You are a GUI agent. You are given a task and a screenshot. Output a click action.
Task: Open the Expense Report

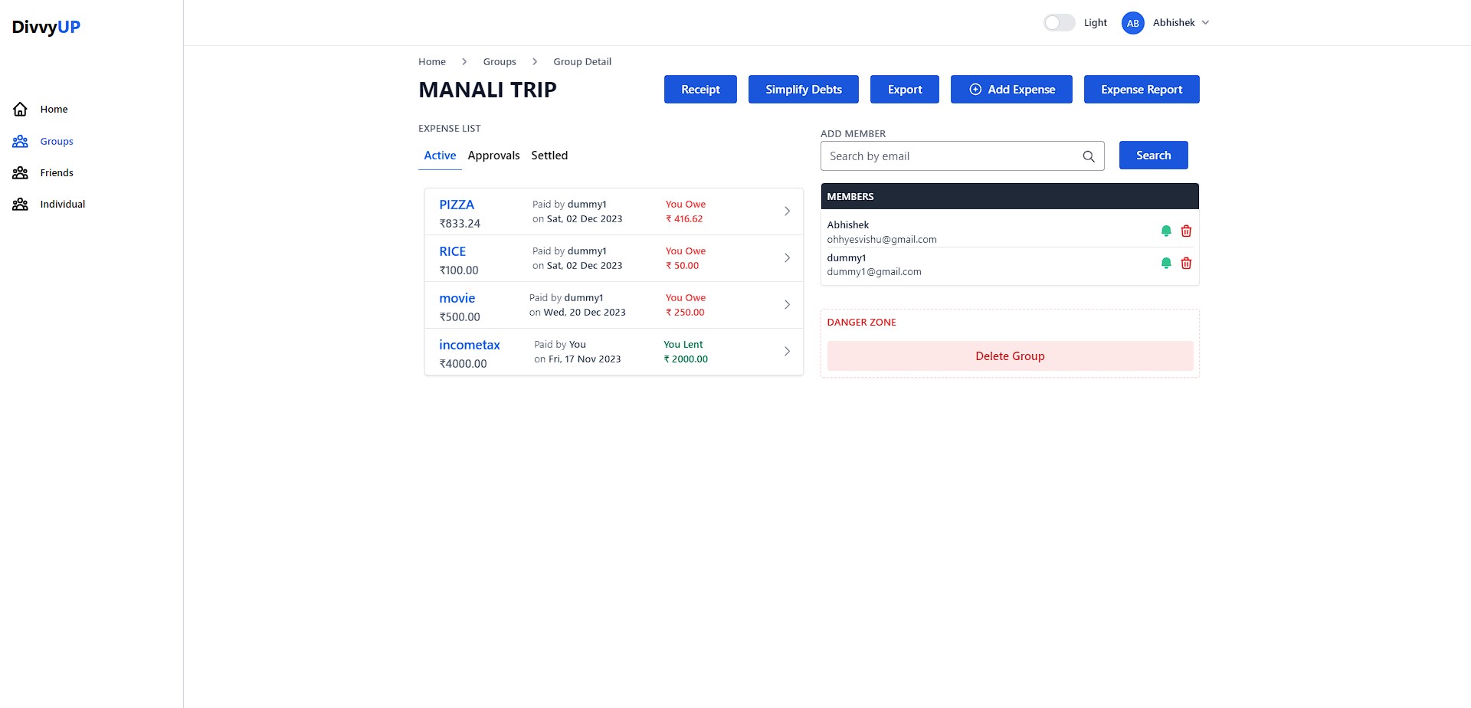coord(1142,90)
